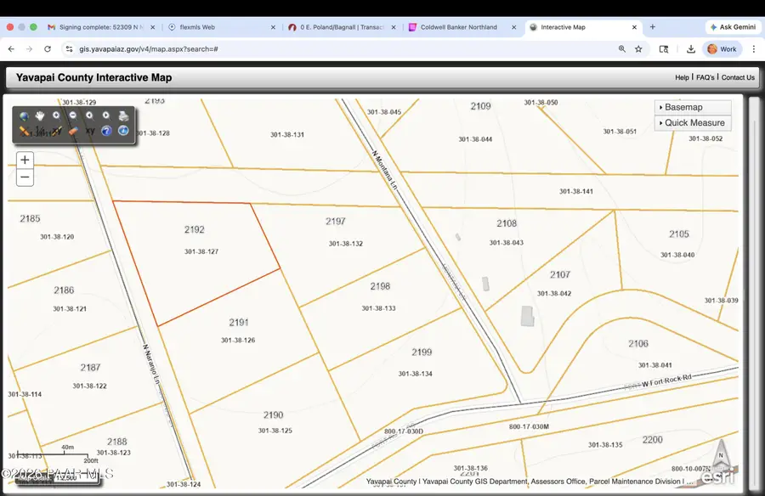Select the eraser clear-graphics tool
Image resolution: width=765 pixels, height=496 pixels.
pos(73,131)
